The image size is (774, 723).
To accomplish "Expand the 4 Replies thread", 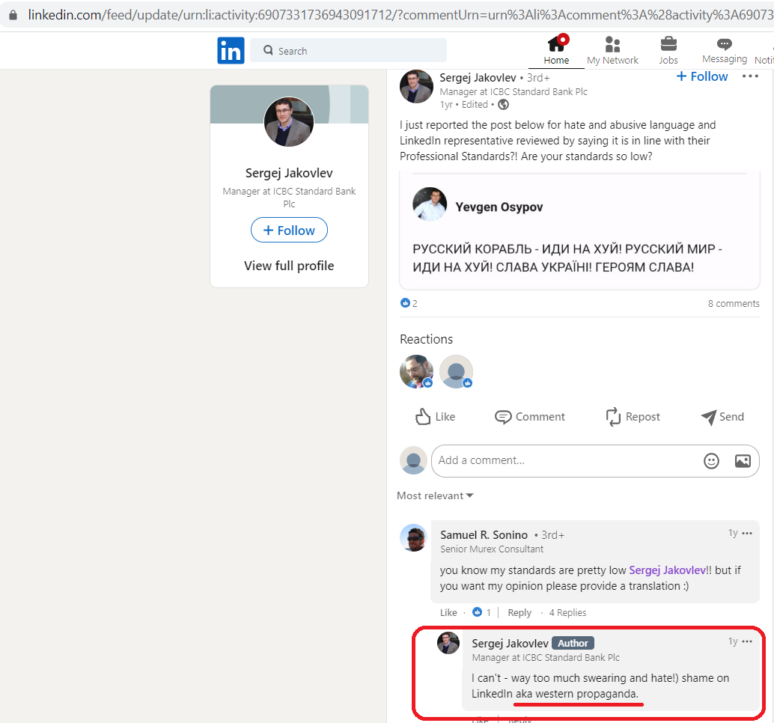I will 567,613.
